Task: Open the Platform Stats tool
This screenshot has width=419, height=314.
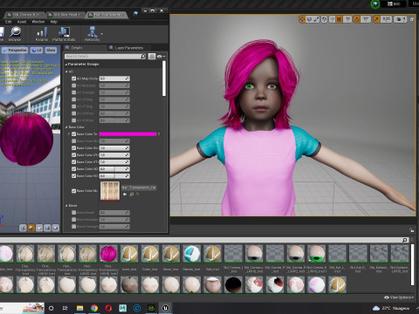Action: (64, 34)
